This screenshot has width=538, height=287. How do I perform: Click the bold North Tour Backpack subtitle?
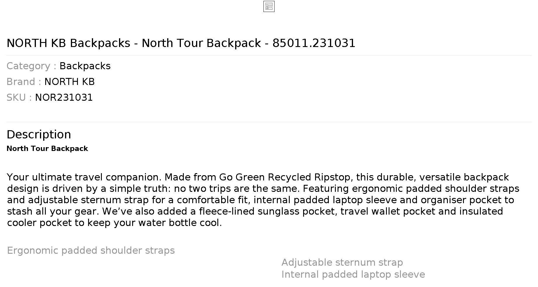47,149
